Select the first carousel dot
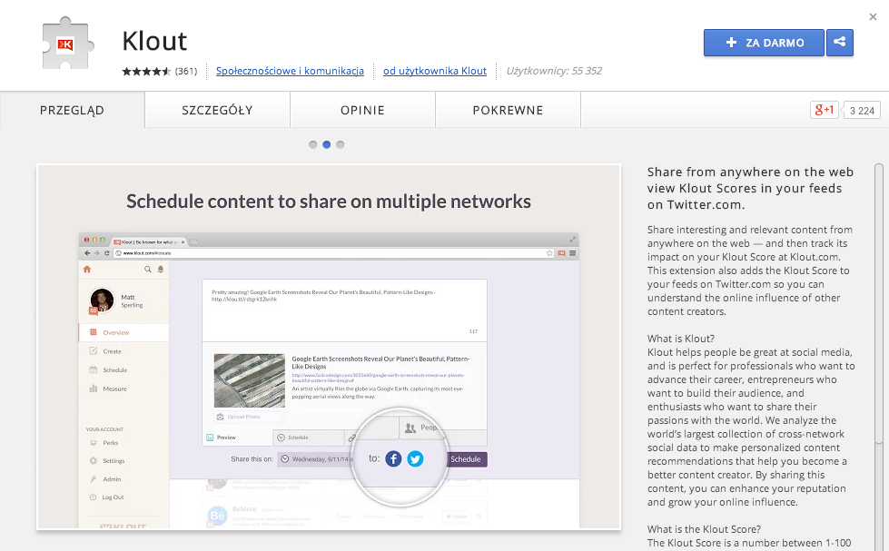 pos(313,144)
